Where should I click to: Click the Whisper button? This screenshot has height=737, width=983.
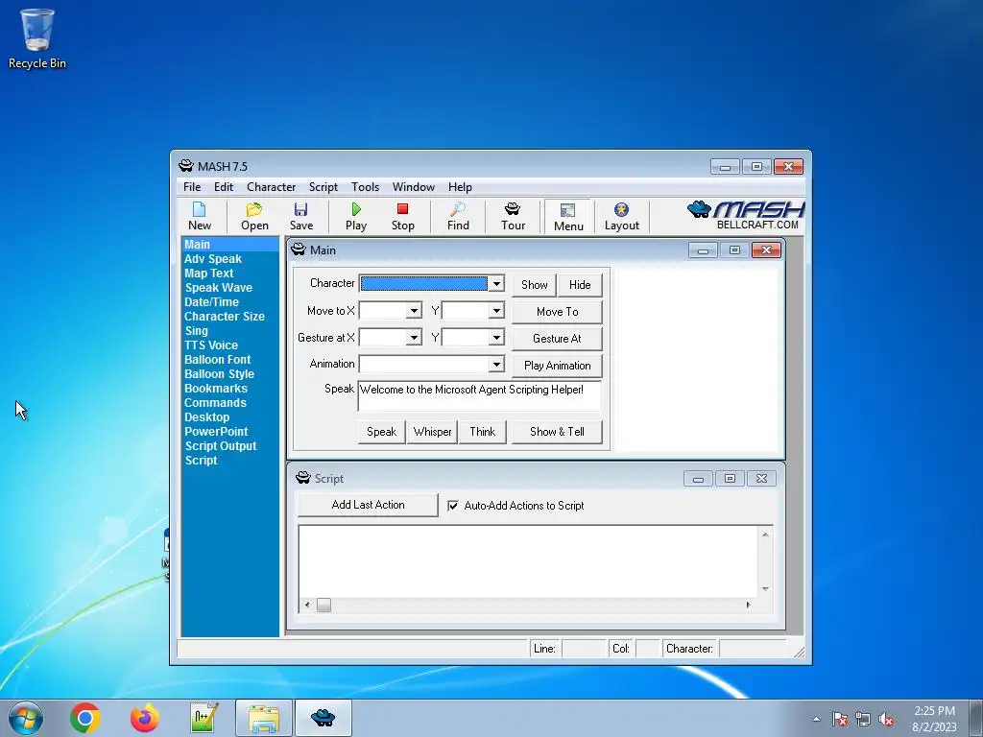coord(432,432)
